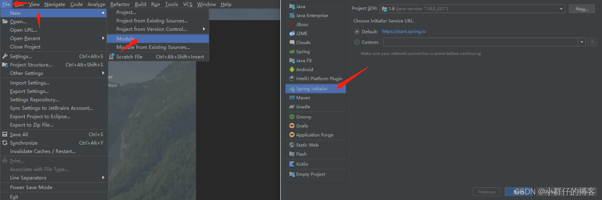
Task: Click the Application Forge icon
Action: 292,135
